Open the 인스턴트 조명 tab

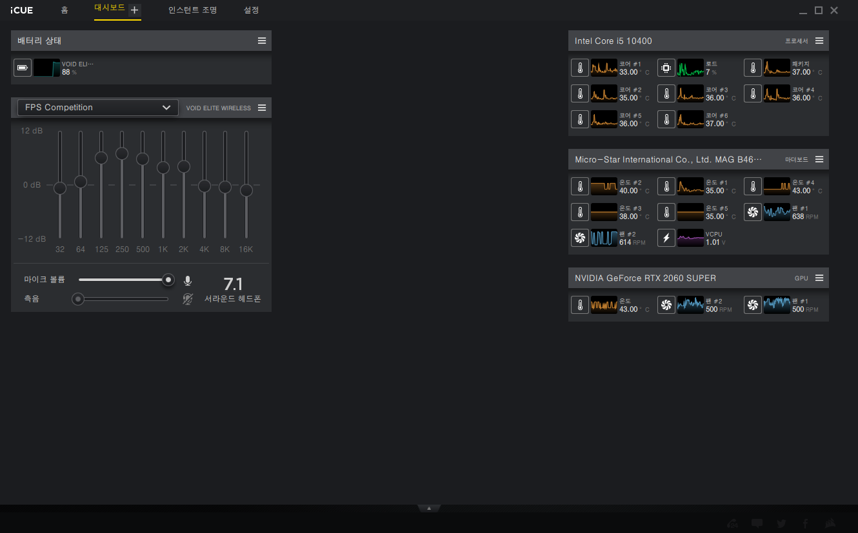click(193, 10)
